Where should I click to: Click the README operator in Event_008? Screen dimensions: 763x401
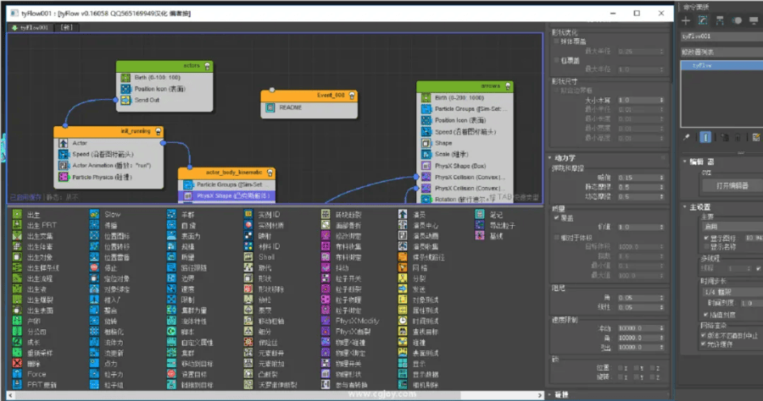click(290, 107)
